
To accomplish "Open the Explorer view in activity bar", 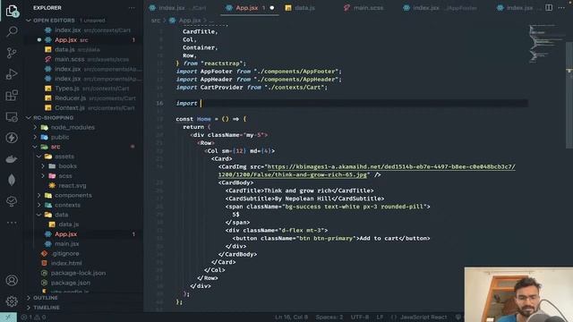I will pos(12,11).
